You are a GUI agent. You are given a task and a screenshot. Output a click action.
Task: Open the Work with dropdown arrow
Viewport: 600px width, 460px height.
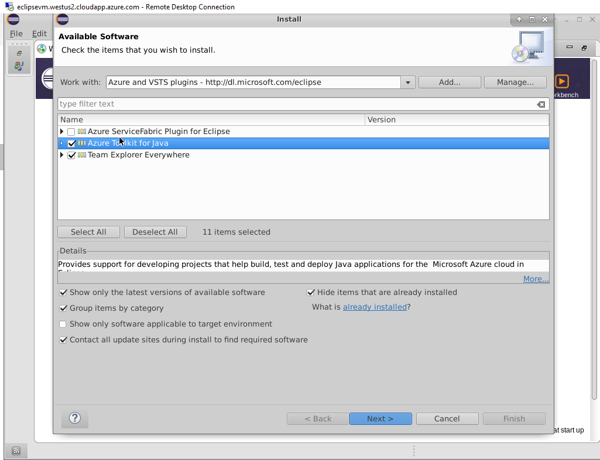coord(408,83)
